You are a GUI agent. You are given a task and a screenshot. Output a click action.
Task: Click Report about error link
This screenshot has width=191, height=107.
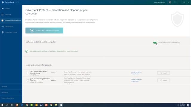8,98
